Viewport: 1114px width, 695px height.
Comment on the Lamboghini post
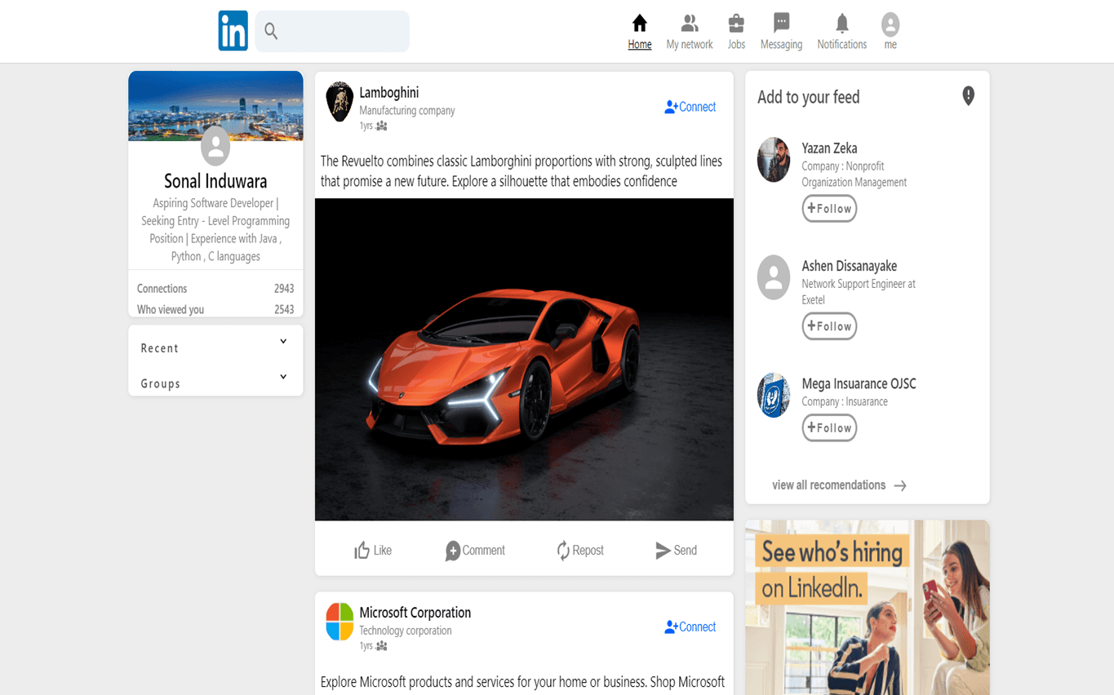pos(475,551)
